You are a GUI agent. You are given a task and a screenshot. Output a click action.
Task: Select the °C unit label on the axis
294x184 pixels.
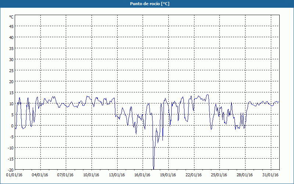click(x=11, y=17)
